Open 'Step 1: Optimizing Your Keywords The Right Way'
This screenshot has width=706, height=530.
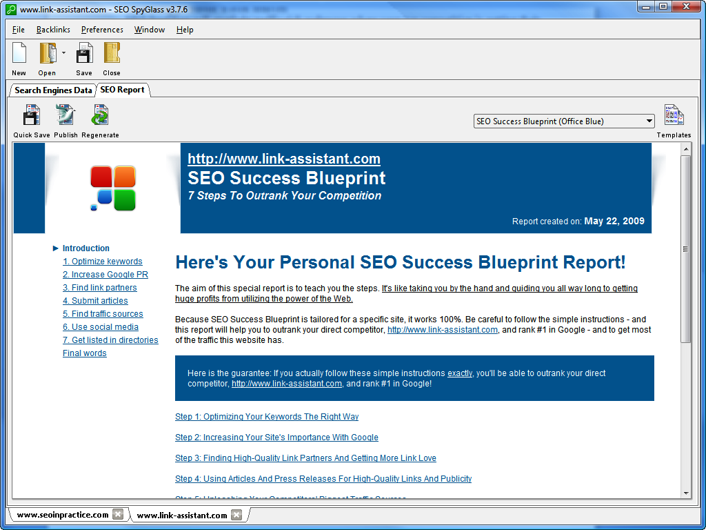click(x=267, y=416)
